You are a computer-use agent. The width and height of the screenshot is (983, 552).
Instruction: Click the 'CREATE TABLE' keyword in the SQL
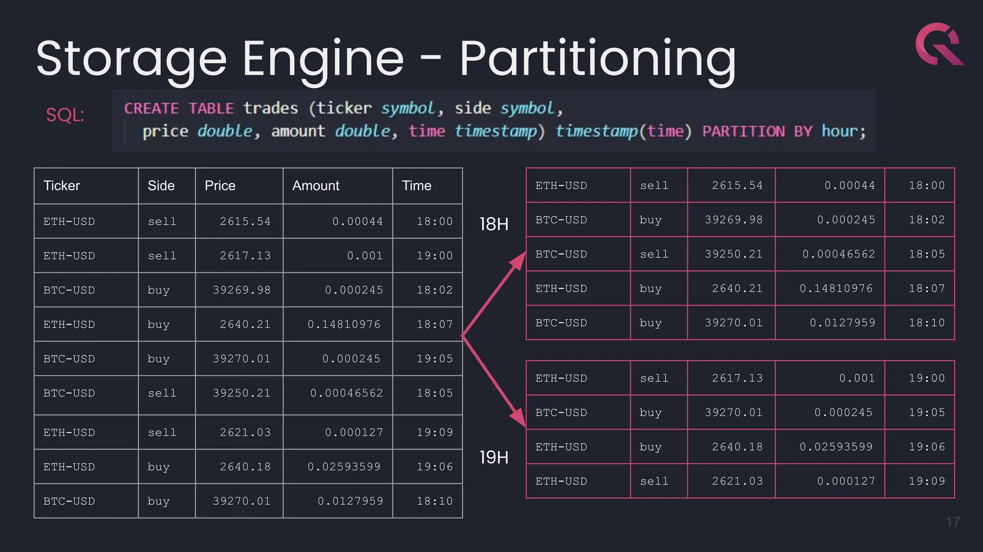(x=179, y=109)
